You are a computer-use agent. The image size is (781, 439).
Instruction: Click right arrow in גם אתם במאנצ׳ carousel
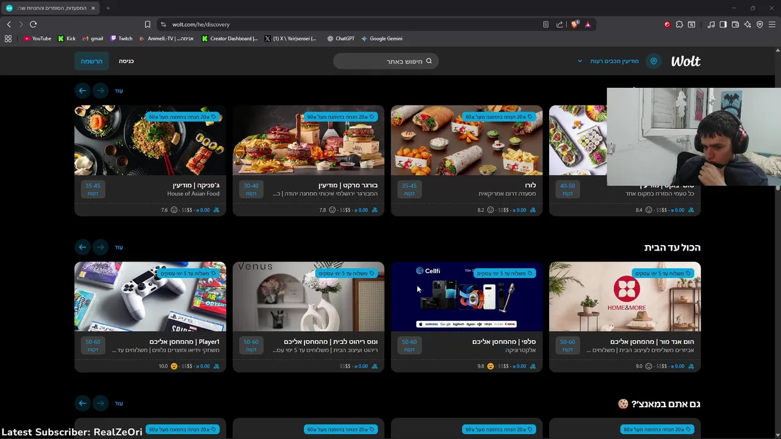(x=101, y=403)
